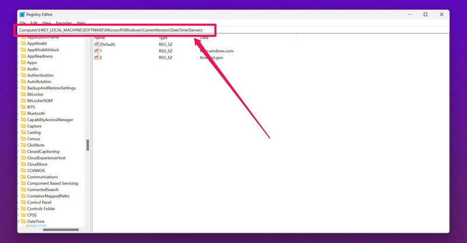Screen dimensions: 467x243
Task: Select the Communications key label
Action: point(42,177)
